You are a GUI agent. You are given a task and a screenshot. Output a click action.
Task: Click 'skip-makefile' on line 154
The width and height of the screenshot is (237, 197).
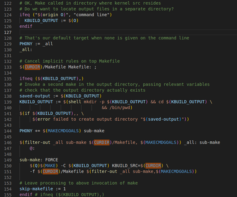[36, 189]
